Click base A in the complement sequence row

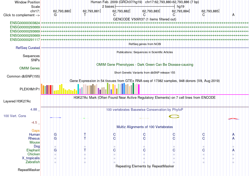click(x=233, y=15)
